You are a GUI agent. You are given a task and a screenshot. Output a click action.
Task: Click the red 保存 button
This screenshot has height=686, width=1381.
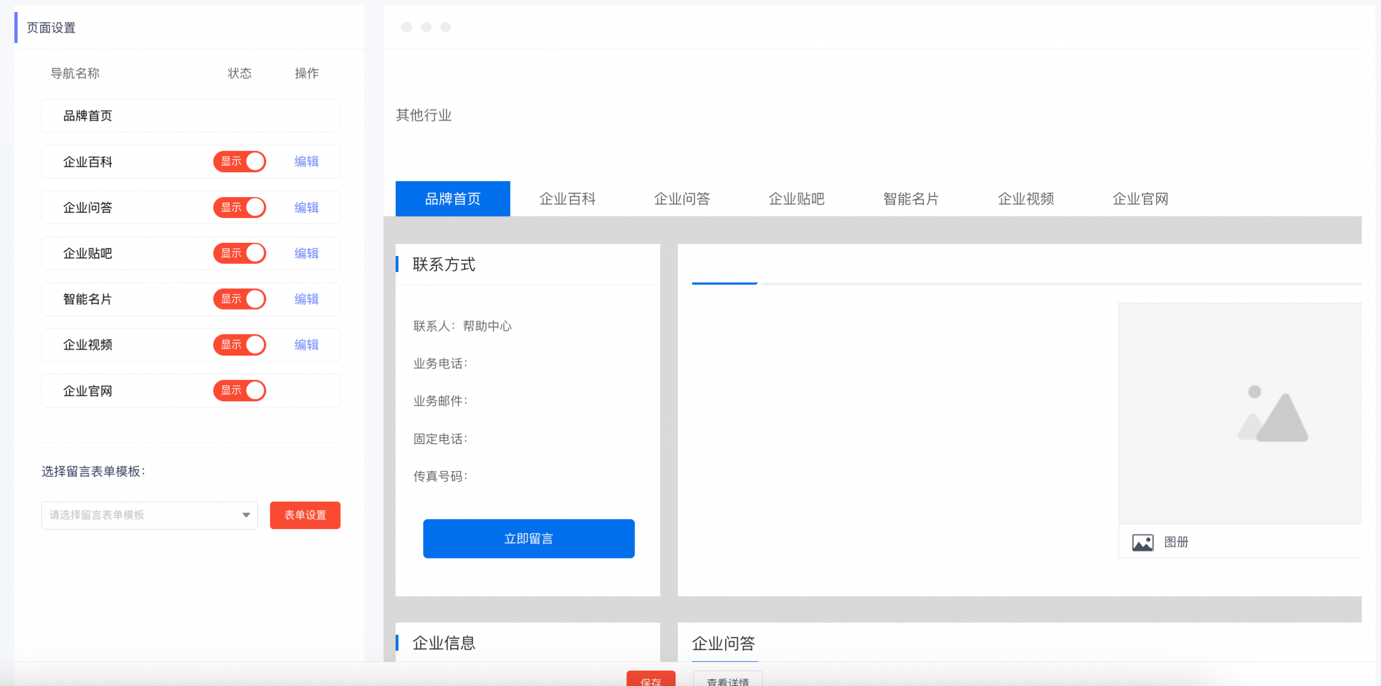(x=651, y=679)
